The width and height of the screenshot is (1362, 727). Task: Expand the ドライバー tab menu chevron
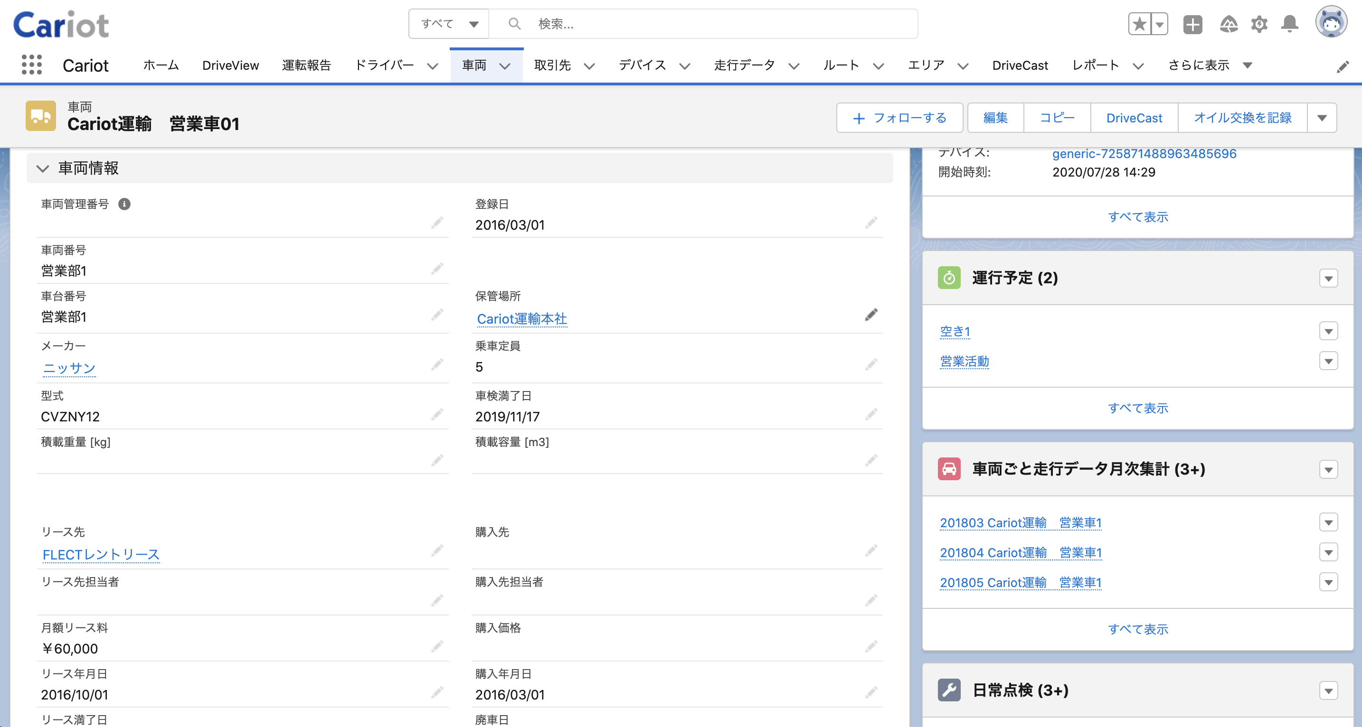(x=433, y=66)
